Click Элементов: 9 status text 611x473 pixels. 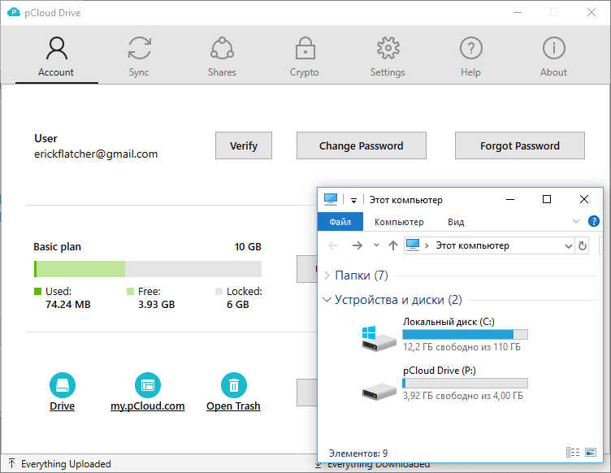358,453
